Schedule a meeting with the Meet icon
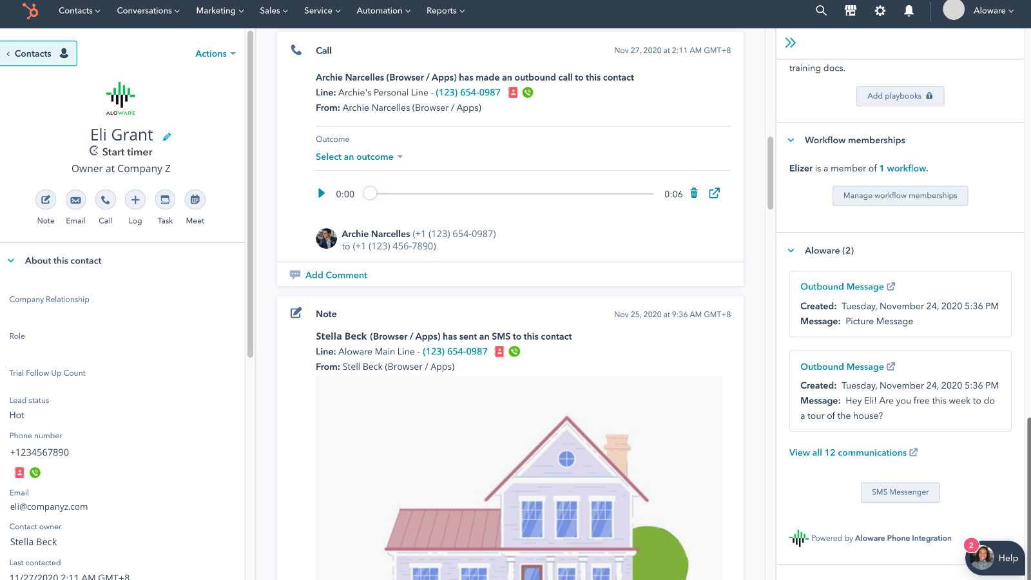The width and height of the screenshot is (1031, 580). 195,200
